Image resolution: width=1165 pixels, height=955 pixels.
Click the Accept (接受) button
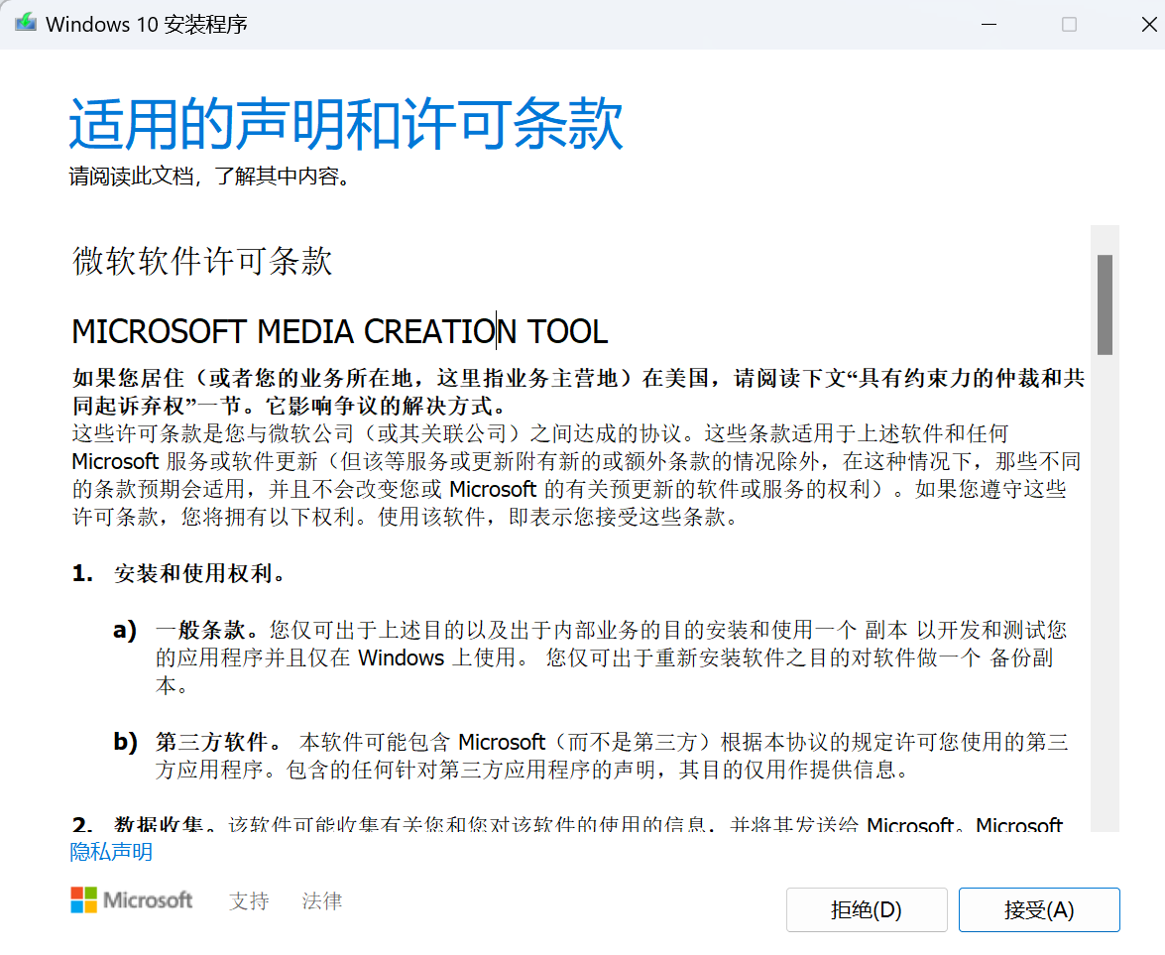pyautogui.click(x=1039, y=909)
